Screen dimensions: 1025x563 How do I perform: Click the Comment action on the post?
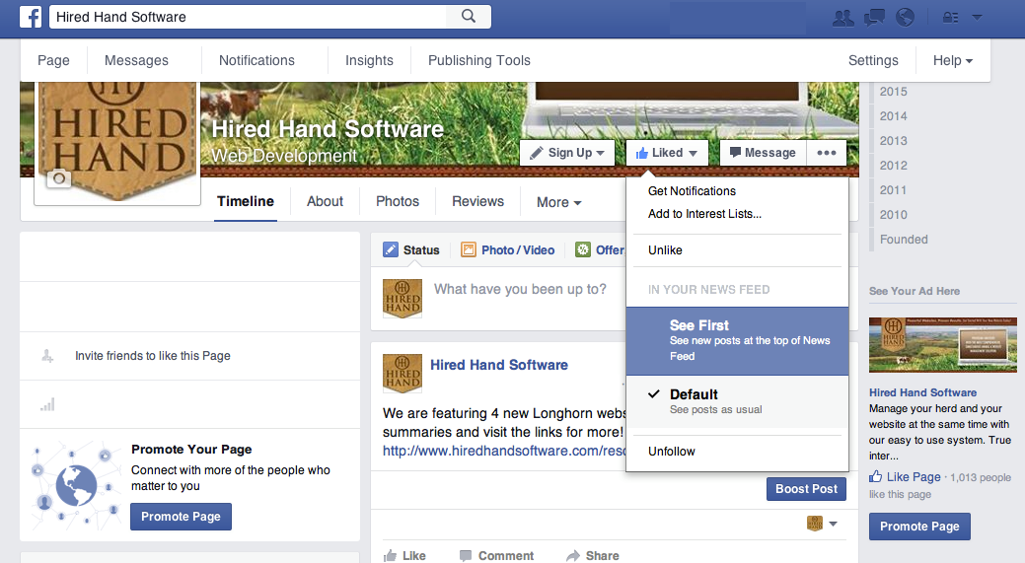(496, 555)
